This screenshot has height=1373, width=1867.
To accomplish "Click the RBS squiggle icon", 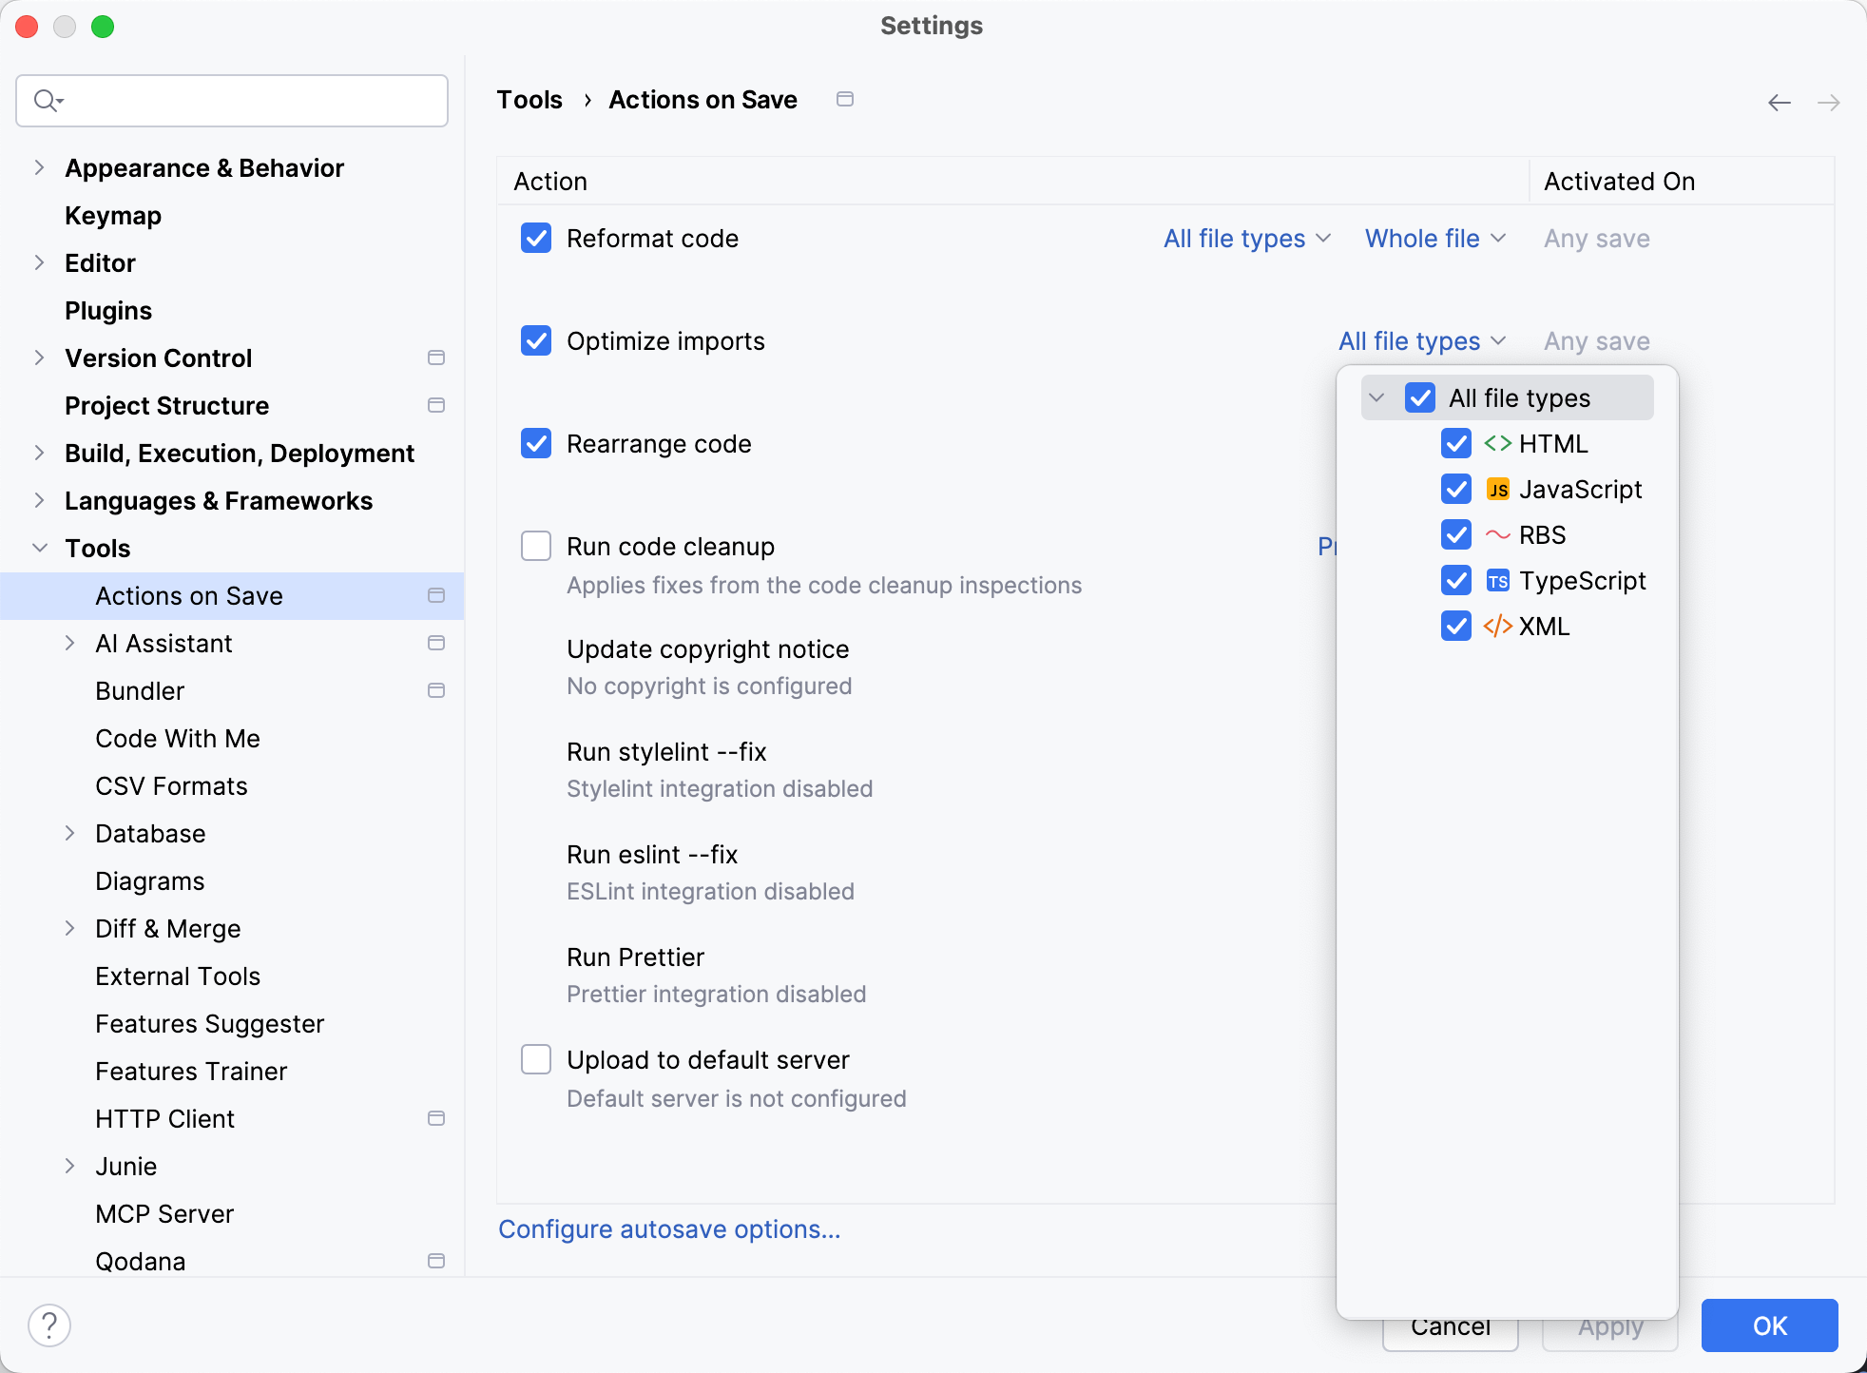I will [1498, 534].
